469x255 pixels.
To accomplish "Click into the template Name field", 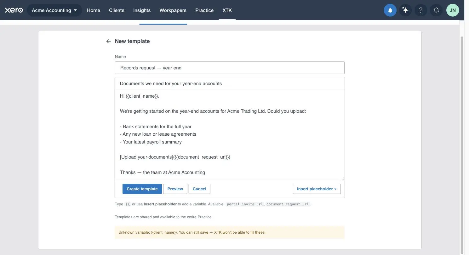I will pyautogui.click(x=230, y=68).
